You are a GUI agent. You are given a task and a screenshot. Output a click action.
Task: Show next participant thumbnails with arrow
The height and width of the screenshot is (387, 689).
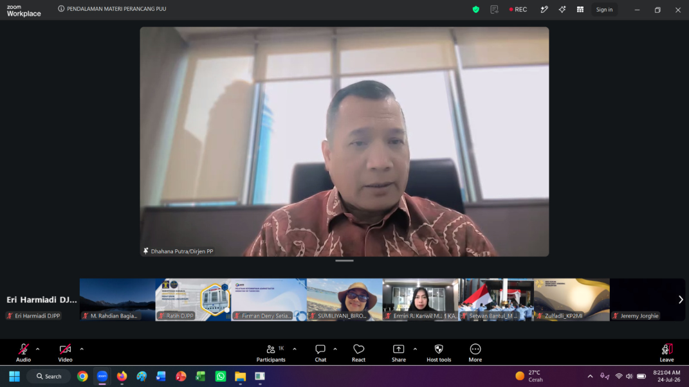click(681, 300)
